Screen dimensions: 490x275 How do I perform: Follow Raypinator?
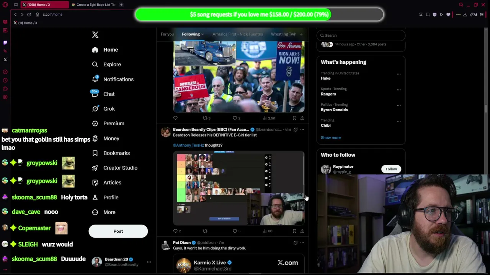pyautogui.click(x=391, y=169)
